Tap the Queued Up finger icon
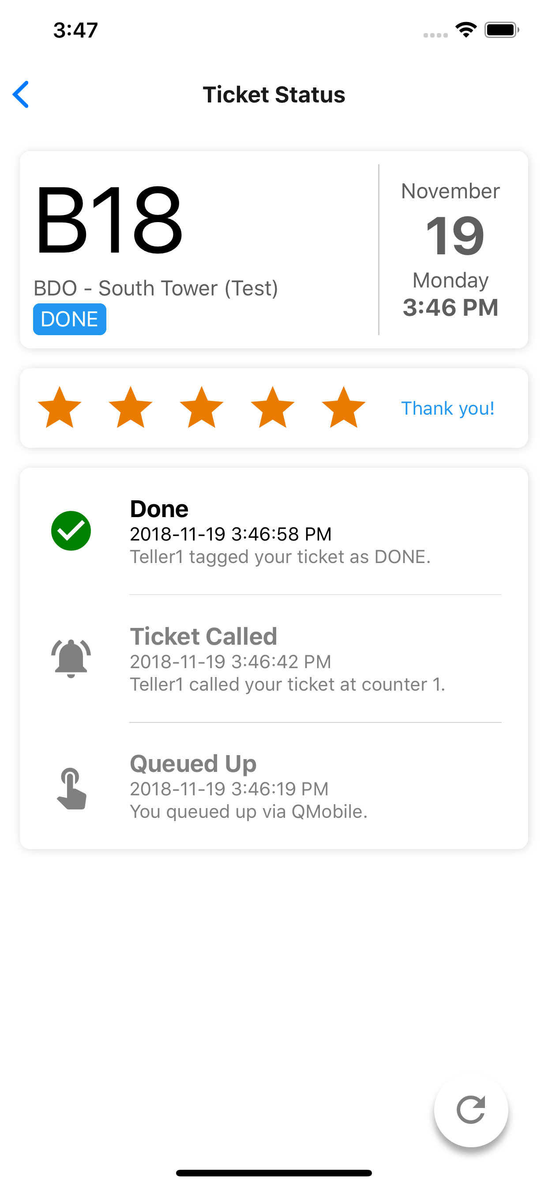This screenshot has height=1187, width=548. click(71, 788)
